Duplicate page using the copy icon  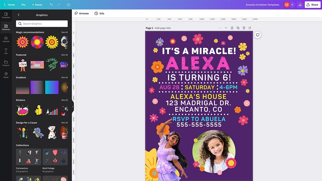pos(238,28)
